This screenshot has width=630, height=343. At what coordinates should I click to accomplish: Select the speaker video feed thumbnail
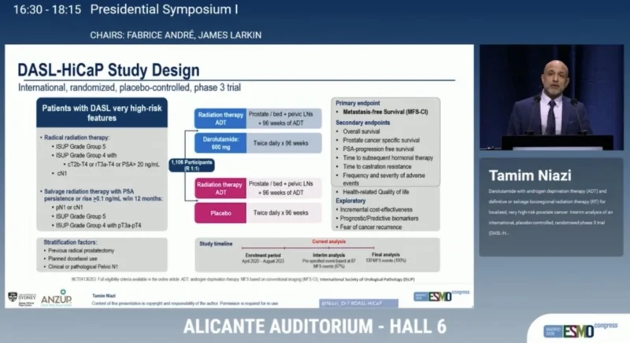(x=552, y=98)
